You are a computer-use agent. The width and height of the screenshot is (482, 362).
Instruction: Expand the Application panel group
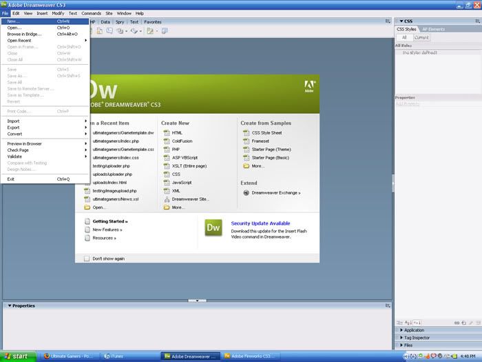coord(401,330)
